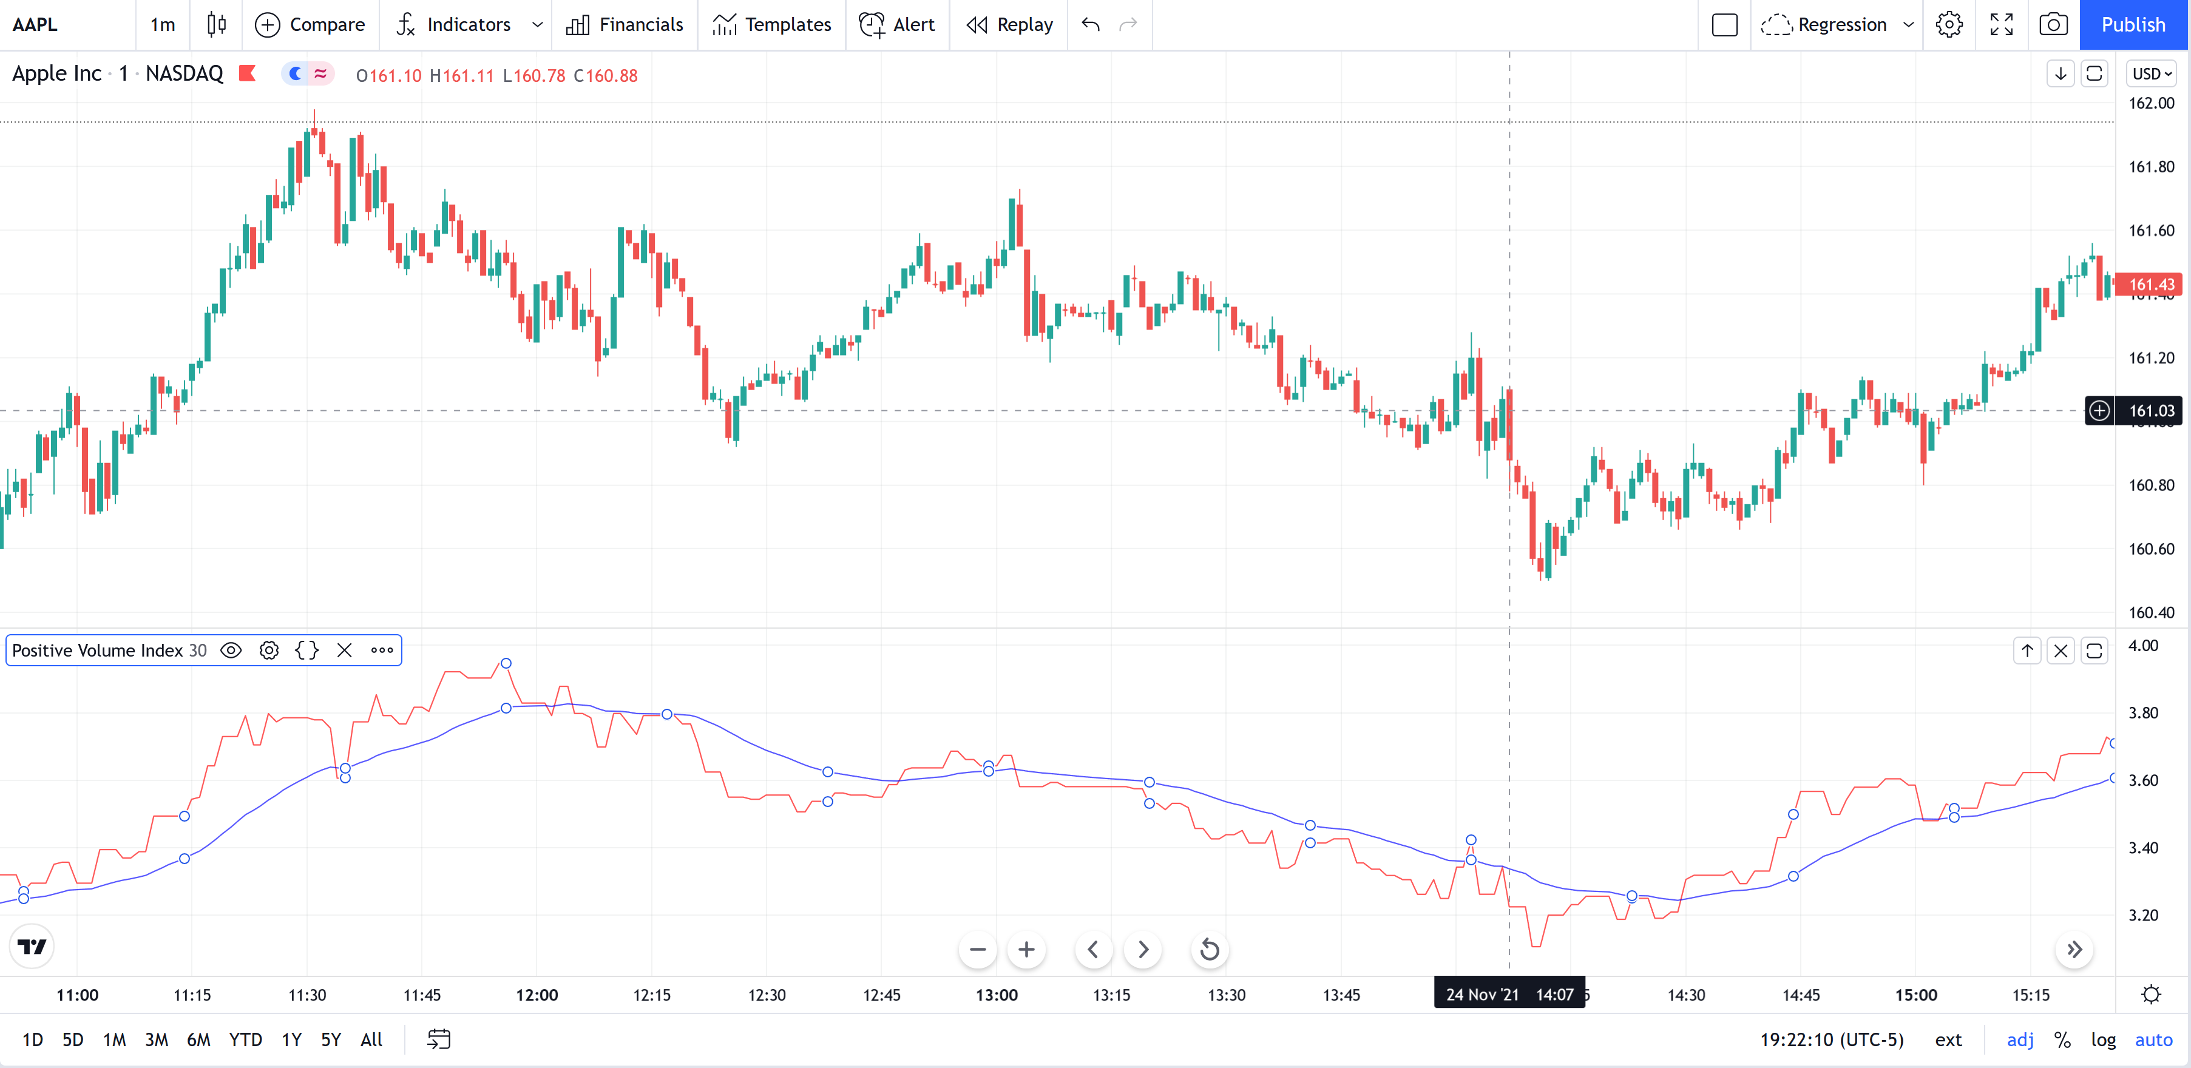The height and width of the screenshot is (1068, 2191).
Task: Select the 1Y date range
Action: pos(292,1039)
